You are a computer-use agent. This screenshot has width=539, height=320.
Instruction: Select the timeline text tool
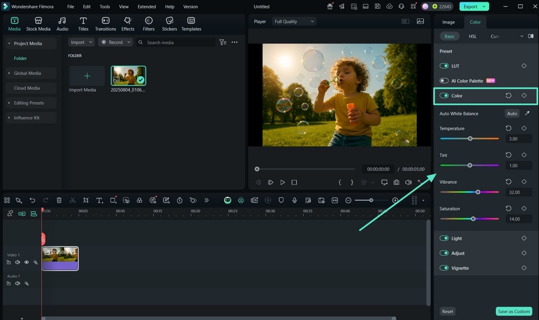[x=100, y=200]
